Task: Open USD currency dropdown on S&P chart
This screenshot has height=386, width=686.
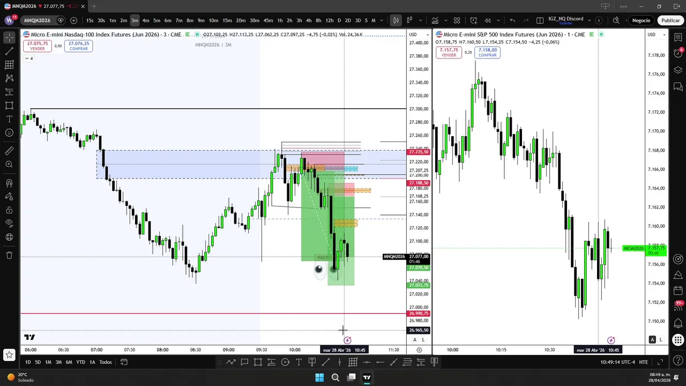Action: click(x=656, y=34)
